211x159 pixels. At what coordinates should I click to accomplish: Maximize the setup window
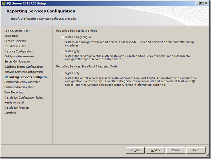(x=201, y=3)
